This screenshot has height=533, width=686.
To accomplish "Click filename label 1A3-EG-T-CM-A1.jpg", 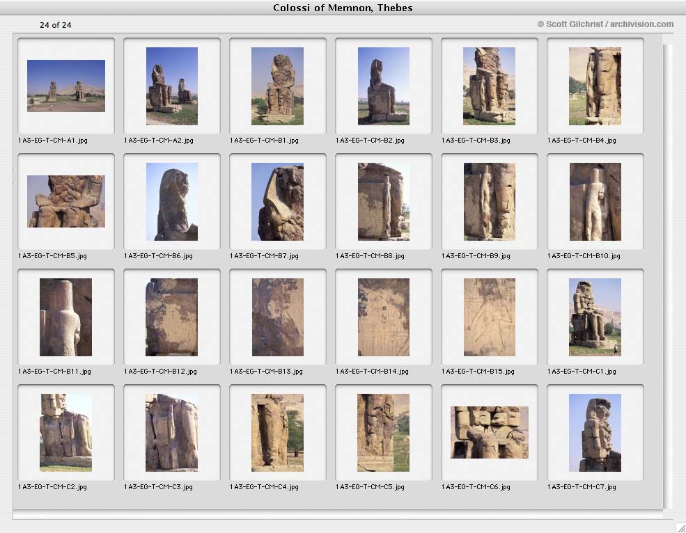I will click(x=53, y=141).
